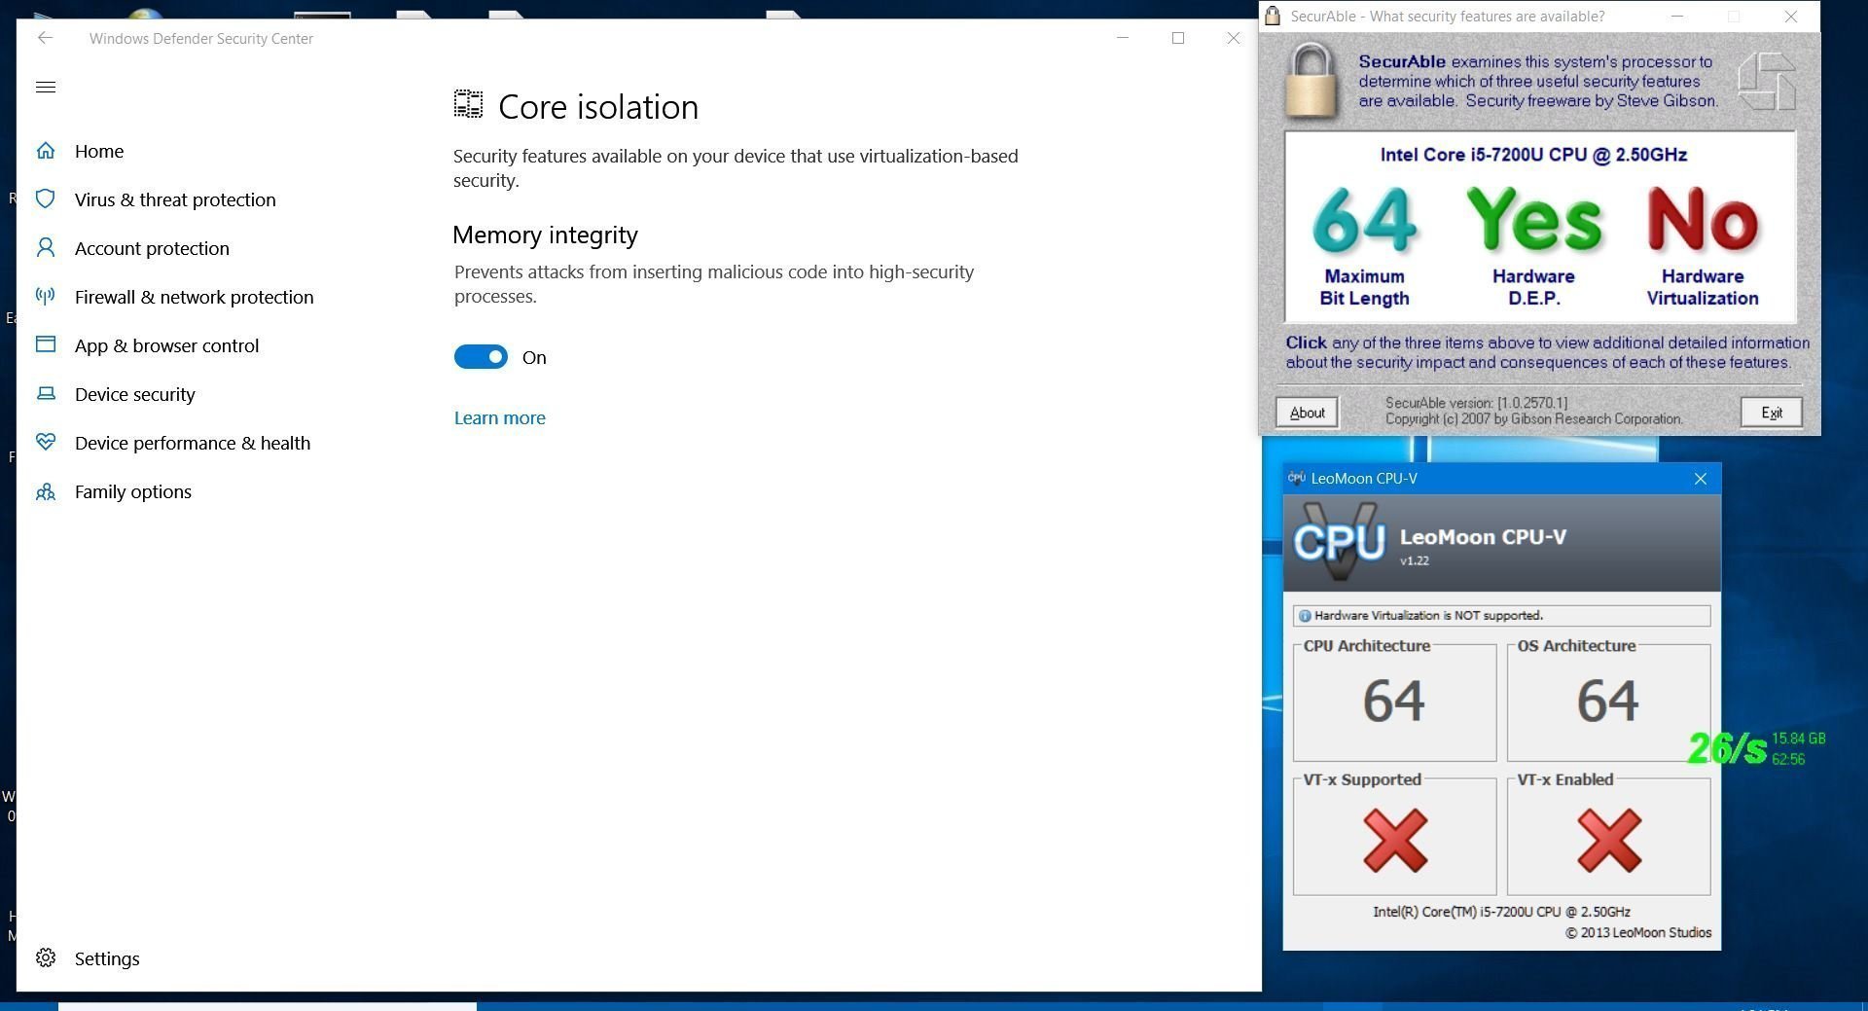Screen dimensions: 1868x1011
Task: Click the No Hardware Virtualization item
Action: (x=1703, y=247)
